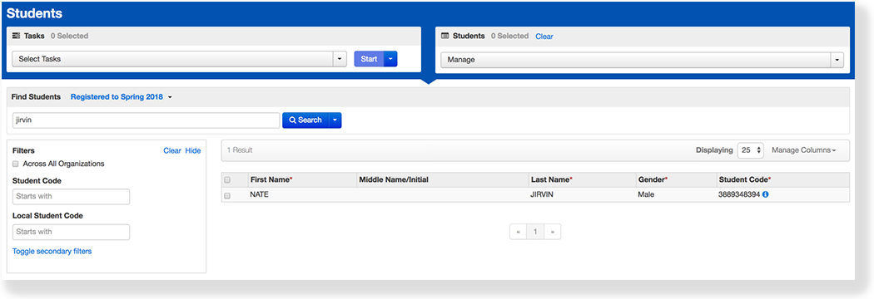This screenshot has width=874, height=299.
Task: Go to the previous results page arrow
Action: [x=519, y=232]
